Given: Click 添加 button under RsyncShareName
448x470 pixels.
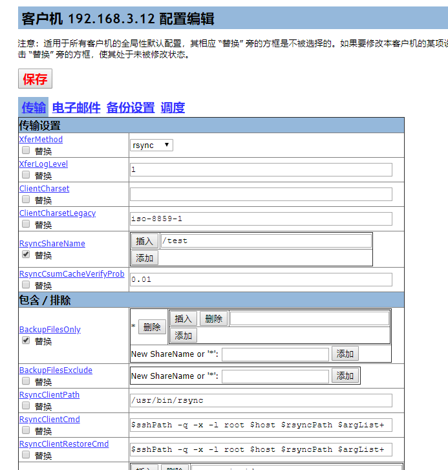Looking at the screenshot, I should (x=145, y=258).
